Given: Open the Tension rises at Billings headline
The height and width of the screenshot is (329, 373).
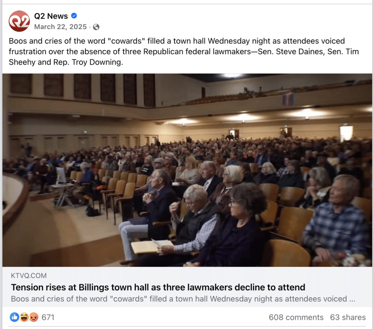Looking at the screenshot, I should tap(158, 287).
